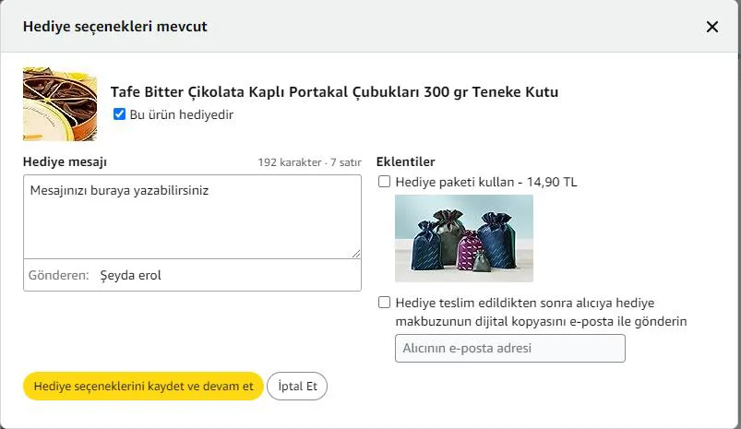Click the 'Hediye mesajı' label
The image size is (741, 429).
[x=65, y=162]
